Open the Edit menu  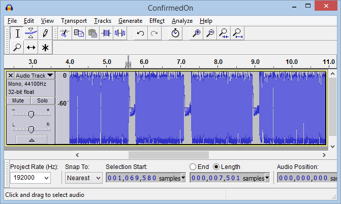tap(29, 21)
